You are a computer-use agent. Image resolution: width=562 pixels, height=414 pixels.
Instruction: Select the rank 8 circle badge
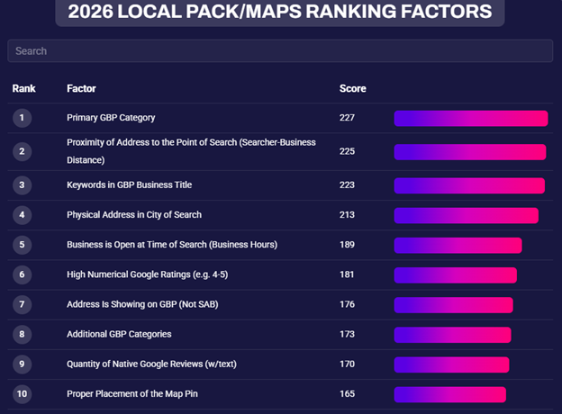click(22, 334)
